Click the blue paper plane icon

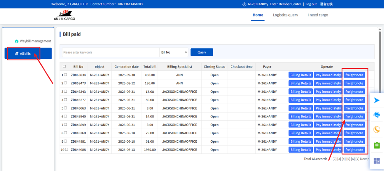(376, 100)
